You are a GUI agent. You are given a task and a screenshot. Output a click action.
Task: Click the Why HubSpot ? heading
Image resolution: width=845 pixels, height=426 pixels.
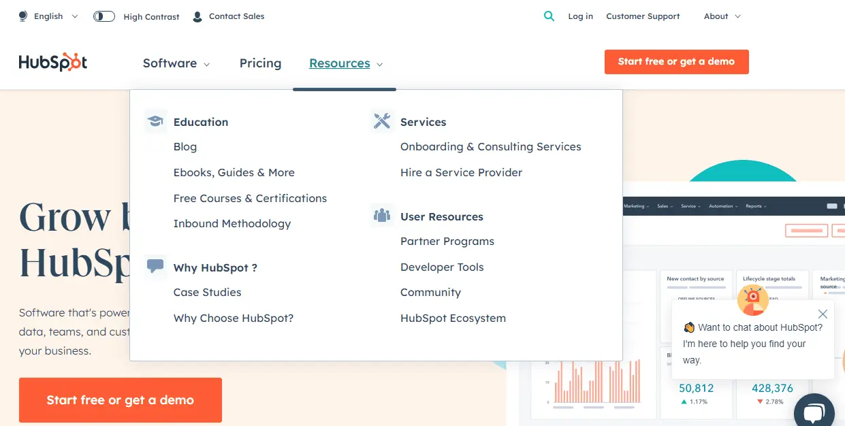pyautogui.click(x=215, y=268)
